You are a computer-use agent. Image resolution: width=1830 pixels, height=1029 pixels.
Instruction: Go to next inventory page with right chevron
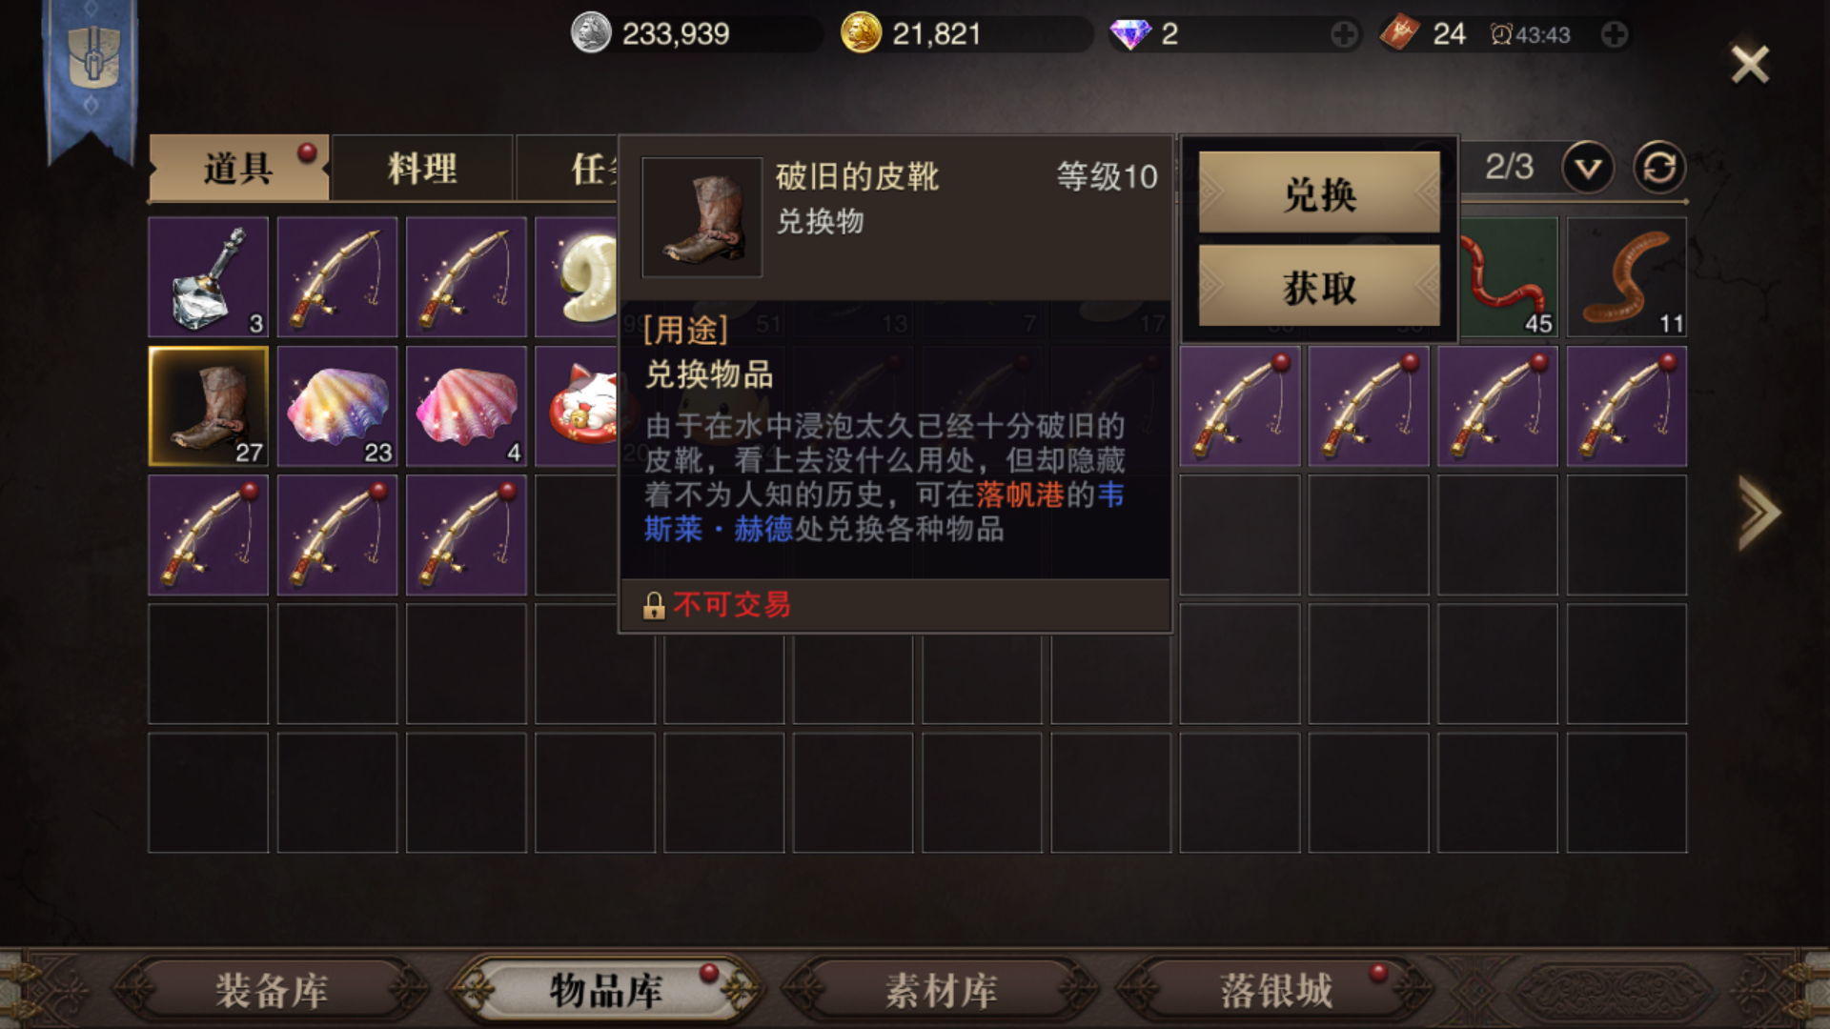point(1759,513)
